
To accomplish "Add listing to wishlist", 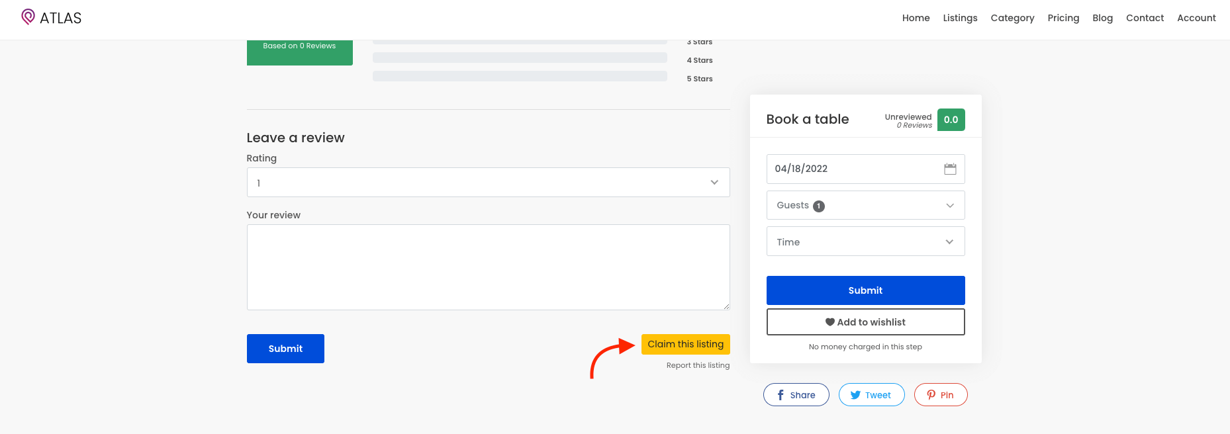I will coord(865,322).
